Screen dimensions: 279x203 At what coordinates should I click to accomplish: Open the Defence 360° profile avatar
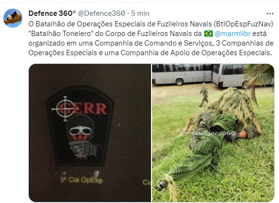pyautogui.click(x=13, y=18)
